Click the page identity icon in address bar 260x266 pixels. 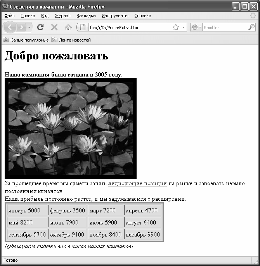(x=83, y=27)
